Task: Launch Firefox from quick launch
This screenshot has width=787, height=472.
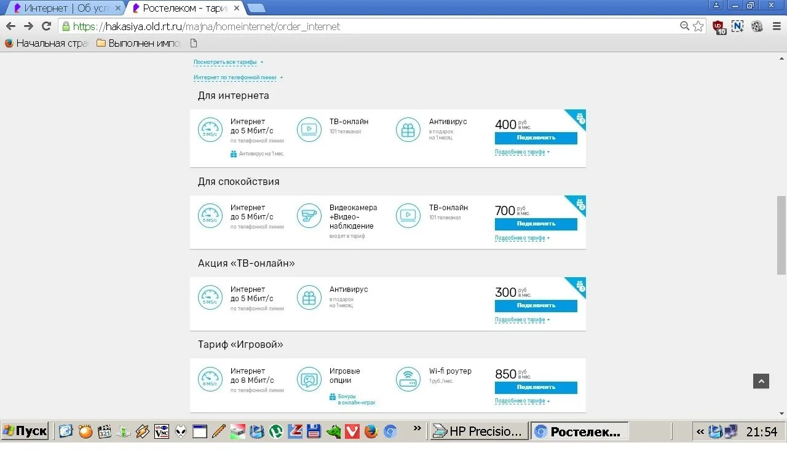Action: (x=371, y=431)
